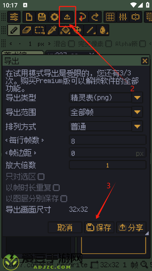Viewport: 152px width, 271px height.
Task: Check 以图层分别保存 option
Action: (64, 198)
